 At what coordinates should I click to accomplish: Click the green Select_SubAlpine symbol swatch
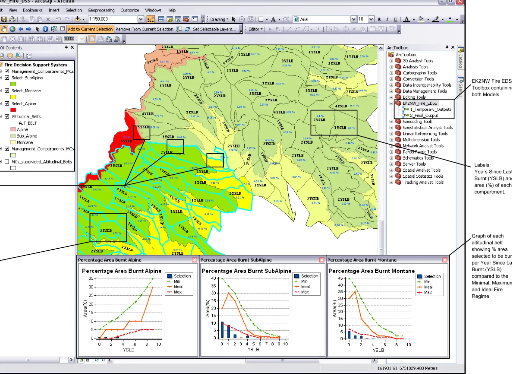click(x=13, y=84)
